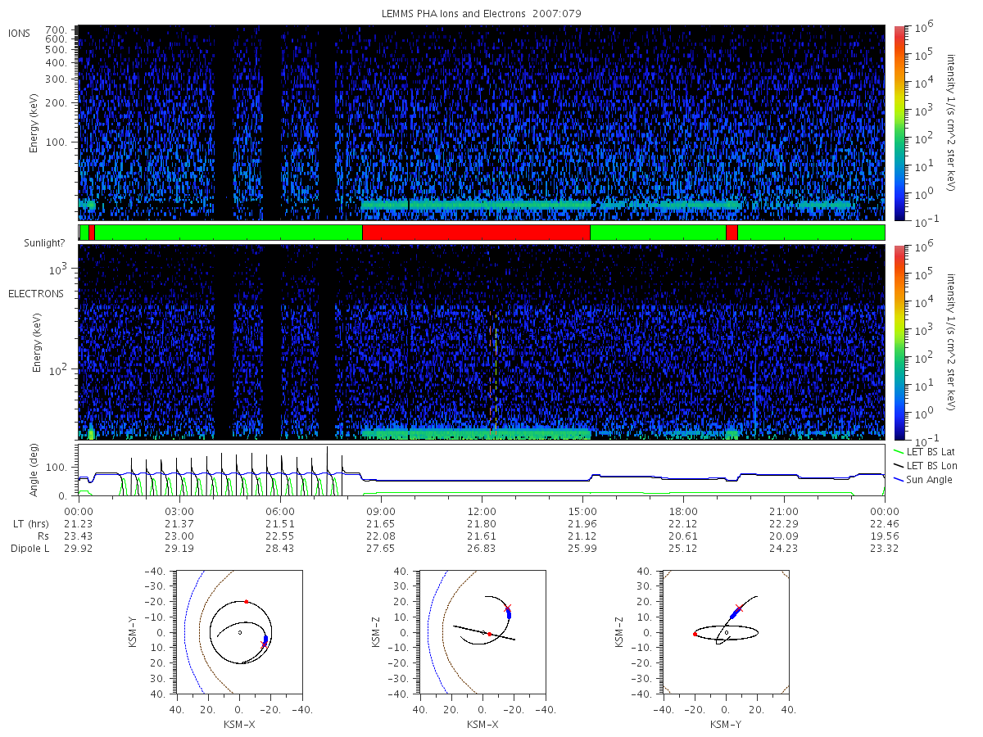
Task: Click the red dot in KSM-Y/KSM-Z plot
Action: (x=695, y=634)
